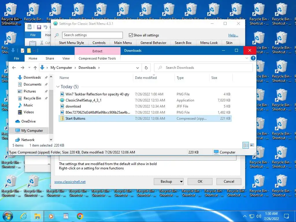Select Win7 Taskbar Reflection PNG file
The height and width of the screenshot is (222, 296).
tap(145, 94)
